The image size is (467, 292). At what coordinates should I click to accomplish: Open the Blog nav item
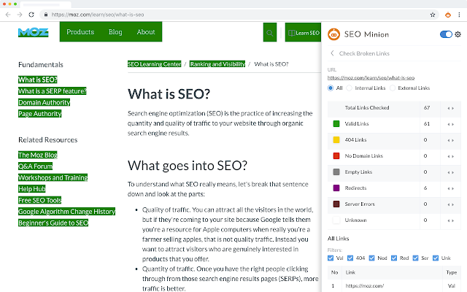pos(115,32)
